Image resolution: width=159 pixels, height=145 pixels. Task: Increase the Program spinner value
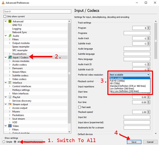tap(148, 27)
